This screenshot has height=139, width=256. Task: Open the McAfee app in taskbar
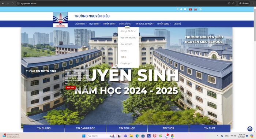click(155, 136)
